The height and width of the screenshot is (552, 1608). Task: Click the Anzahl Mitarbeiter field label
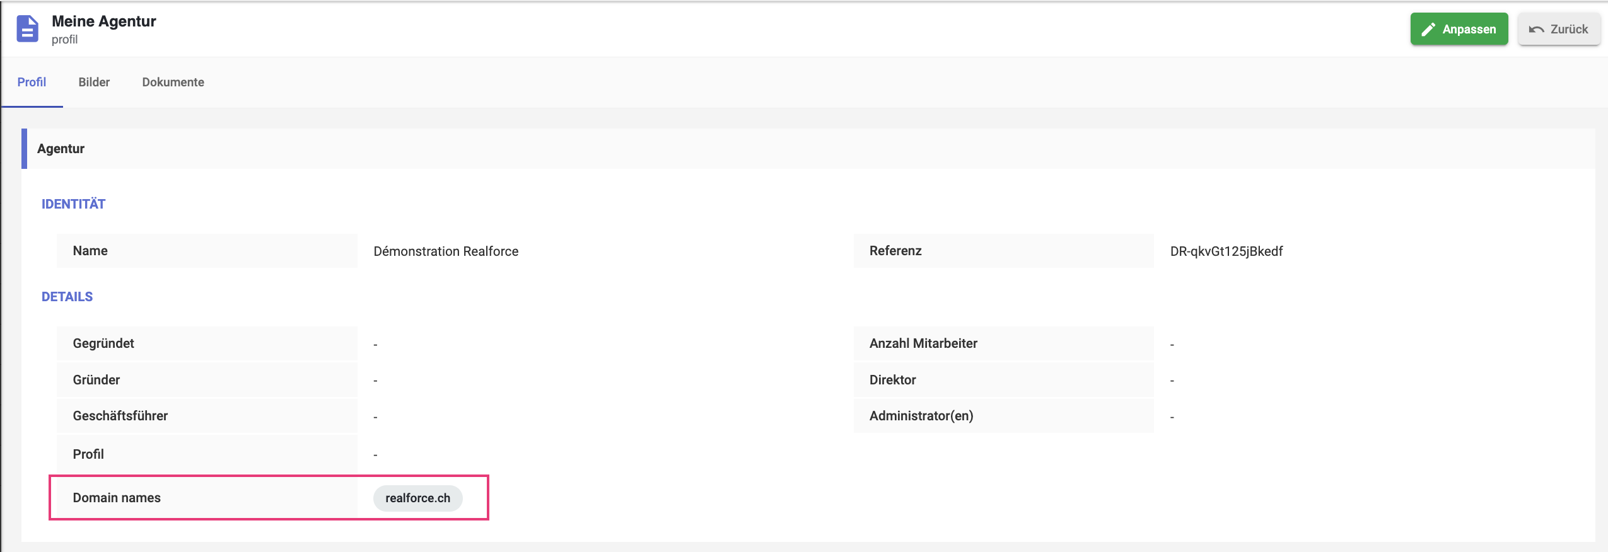[x=923, y=343]
